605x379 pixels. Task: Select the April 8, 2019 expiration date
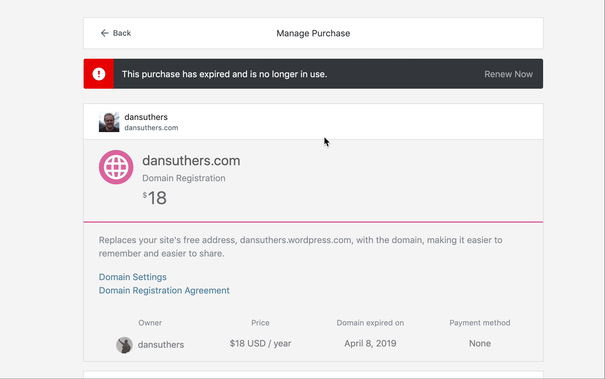coord(370,343)
